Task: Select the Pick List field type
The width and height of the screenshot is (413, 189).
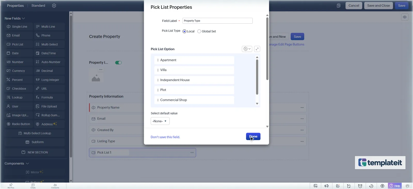Action: (x=19, y=44)
